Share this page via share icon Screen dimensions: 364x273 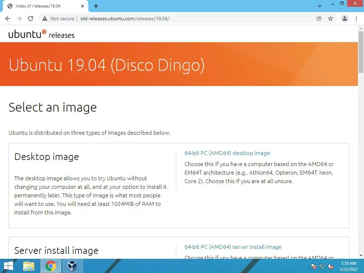coord(319,18)
